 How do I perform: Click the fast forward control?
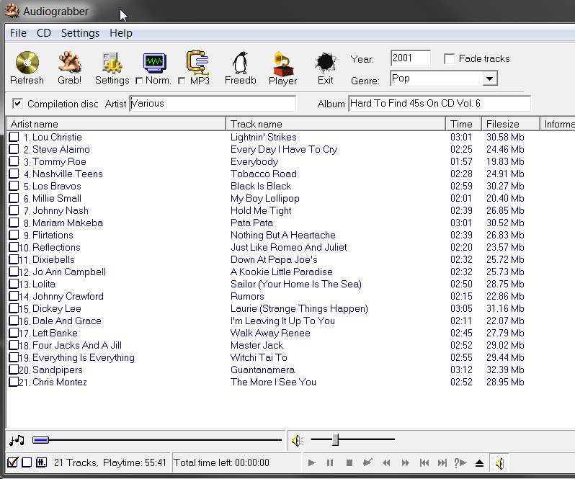click(405, 463)
